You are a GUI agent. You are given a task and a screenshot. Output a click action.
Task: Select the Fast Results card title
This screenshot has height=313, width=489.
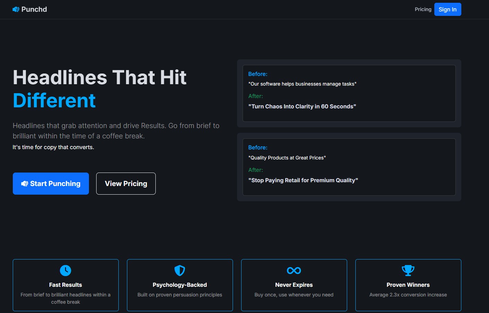pyautogui.click(x=65, y=285)
